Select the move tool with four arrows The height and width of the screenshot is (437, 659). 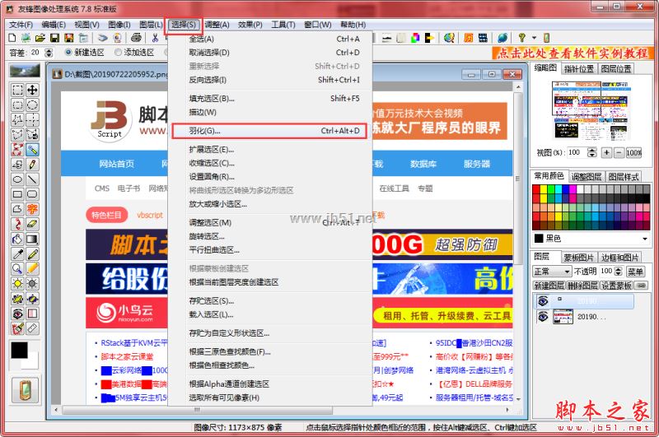(x=32, y=90)
